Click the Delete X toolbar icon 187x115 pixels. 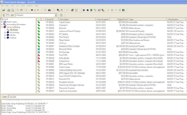pos(26,10)
